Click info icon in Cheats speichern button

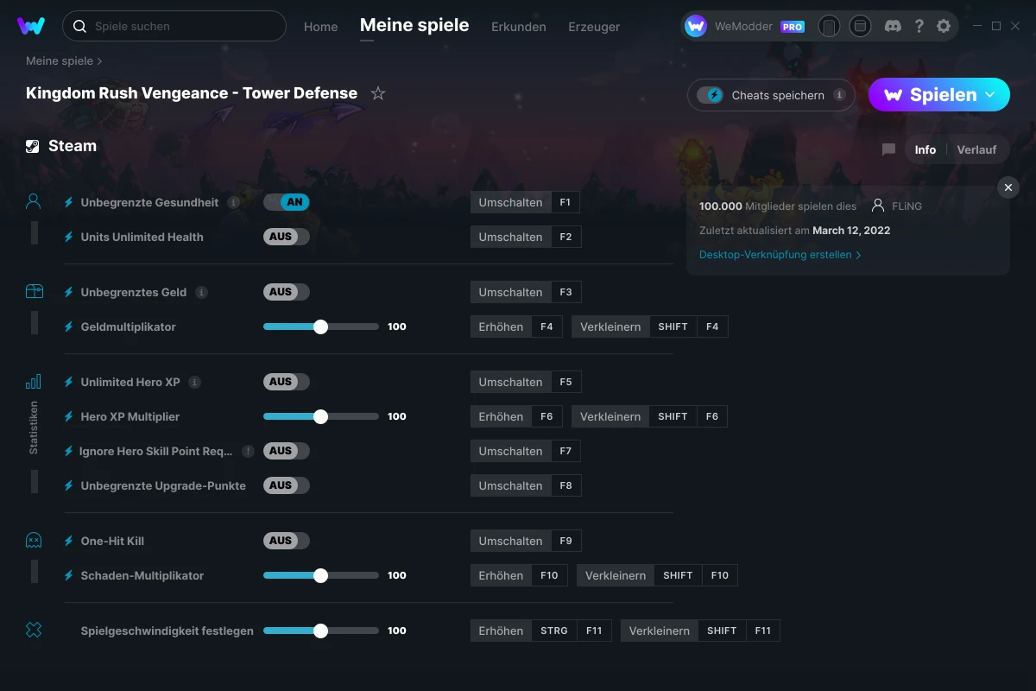(x=839, y=95)
